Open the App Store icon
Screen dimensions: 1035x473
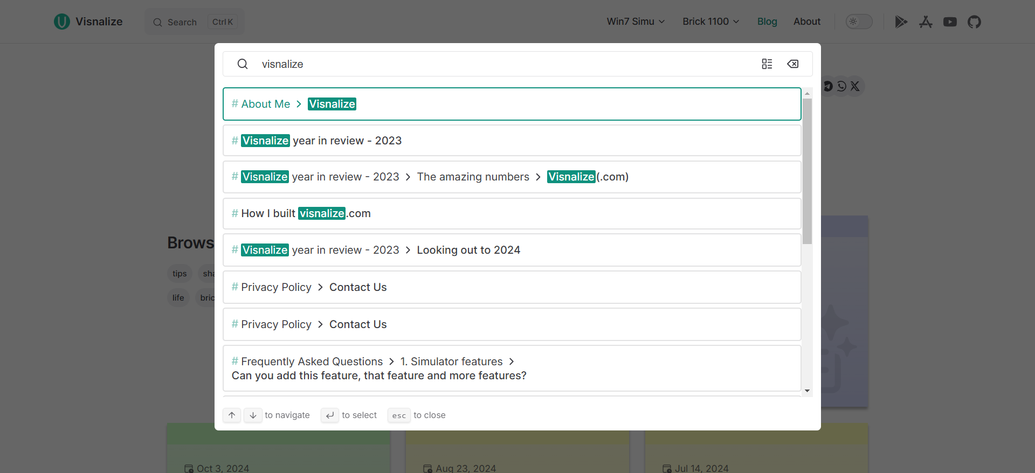pyautogui.click(x=926, y=22)
